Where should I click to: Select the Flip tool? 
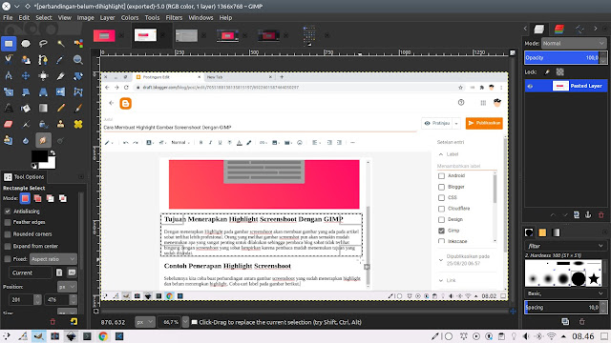(60, 92)
